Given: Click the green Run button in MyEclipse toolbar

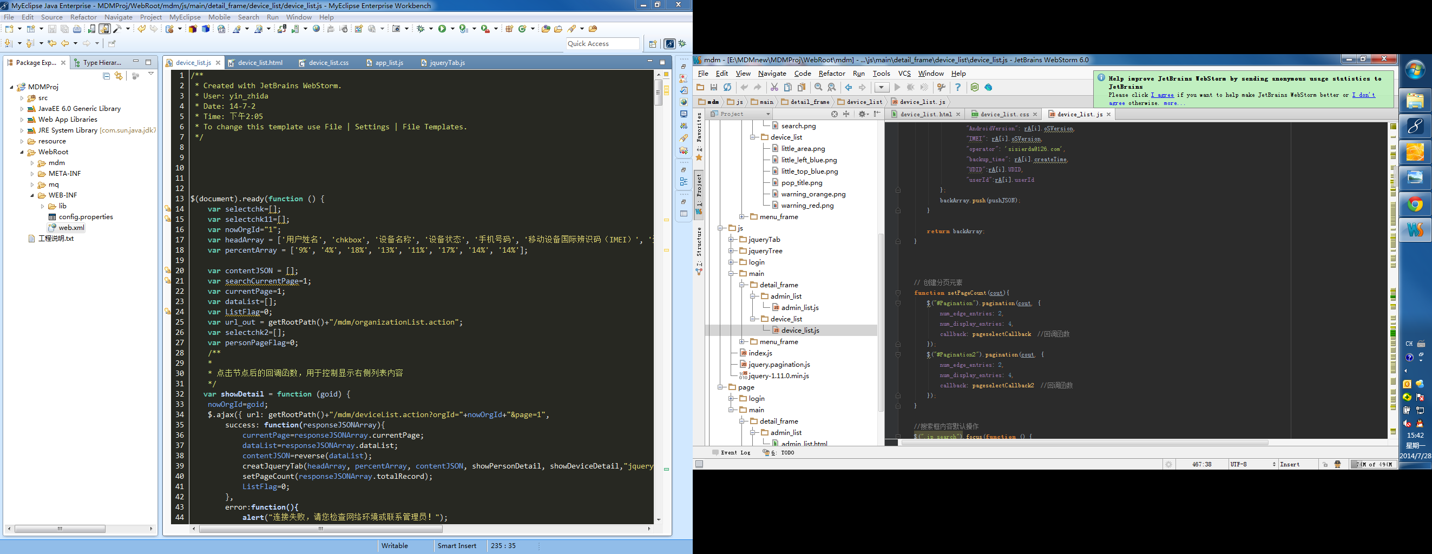Looking at the screenshot, I should [442, 29].
